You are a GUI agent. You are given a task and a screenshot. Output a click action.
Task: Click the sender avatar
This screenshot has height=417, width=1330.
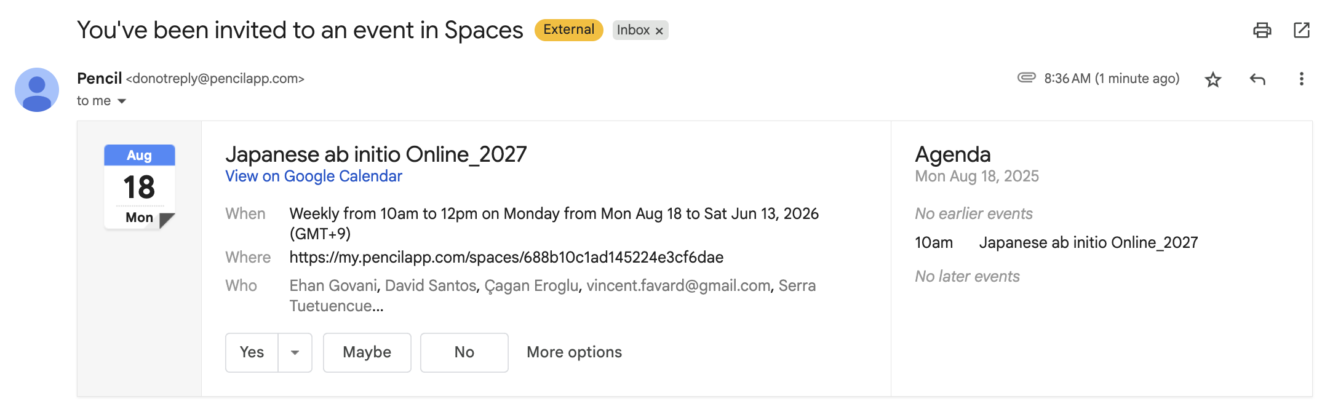(37, 90)
